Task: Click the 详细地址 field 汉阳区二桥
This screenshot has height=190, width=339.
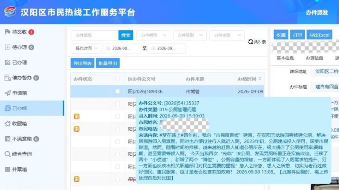Action: (x=325, y=71)
